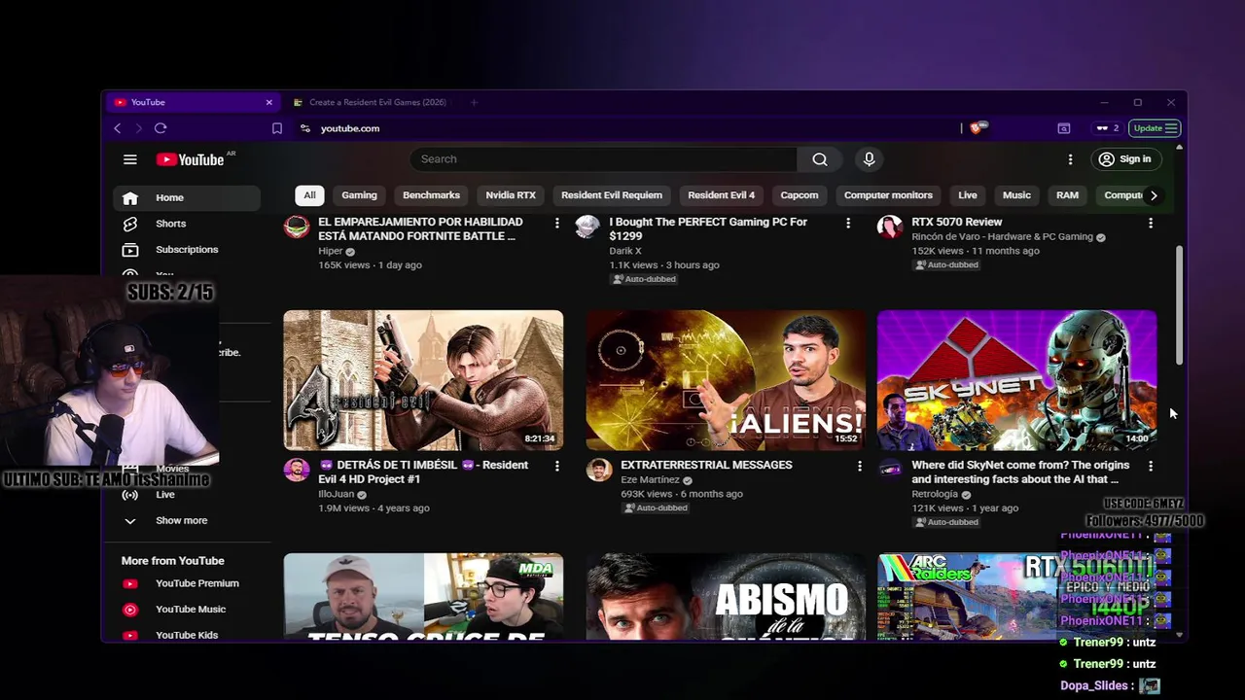Viewport: 1245px width, 700px height.
Task: Open YouTube Kids sidebar link
Action: (187, 635)
